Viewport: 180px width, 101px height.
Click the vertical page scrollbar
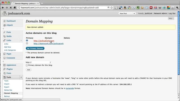point(179,43)
